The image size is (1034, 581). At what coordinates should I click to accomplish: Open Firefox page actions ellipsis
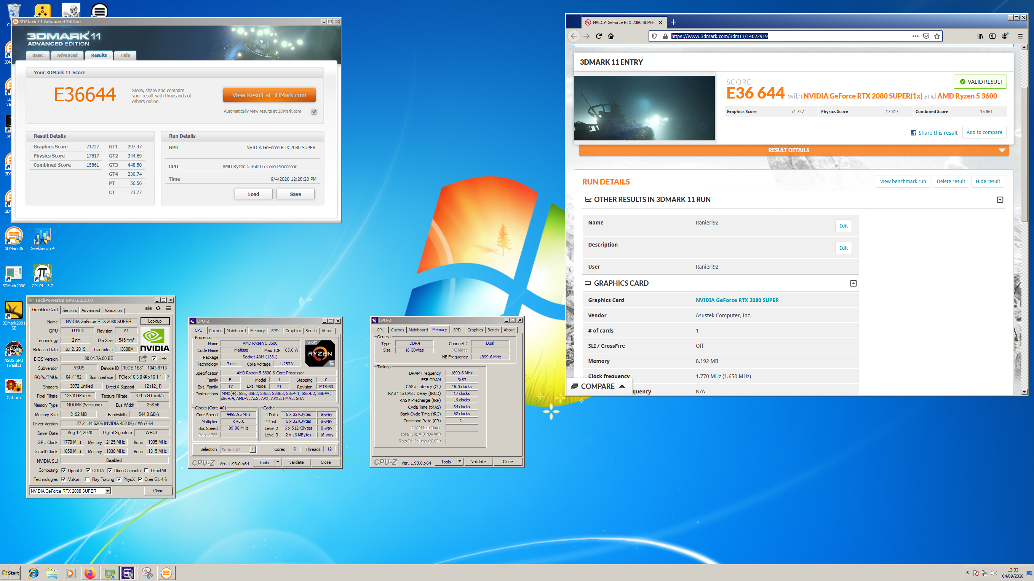click(x=915, y=36)
